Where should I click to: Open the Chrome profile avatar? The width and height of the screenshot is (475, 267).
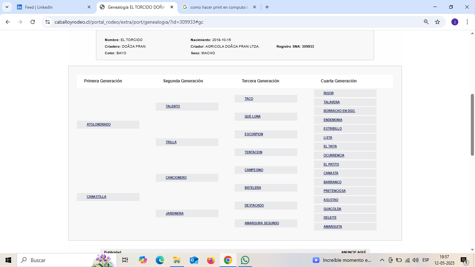click(454, 22)
